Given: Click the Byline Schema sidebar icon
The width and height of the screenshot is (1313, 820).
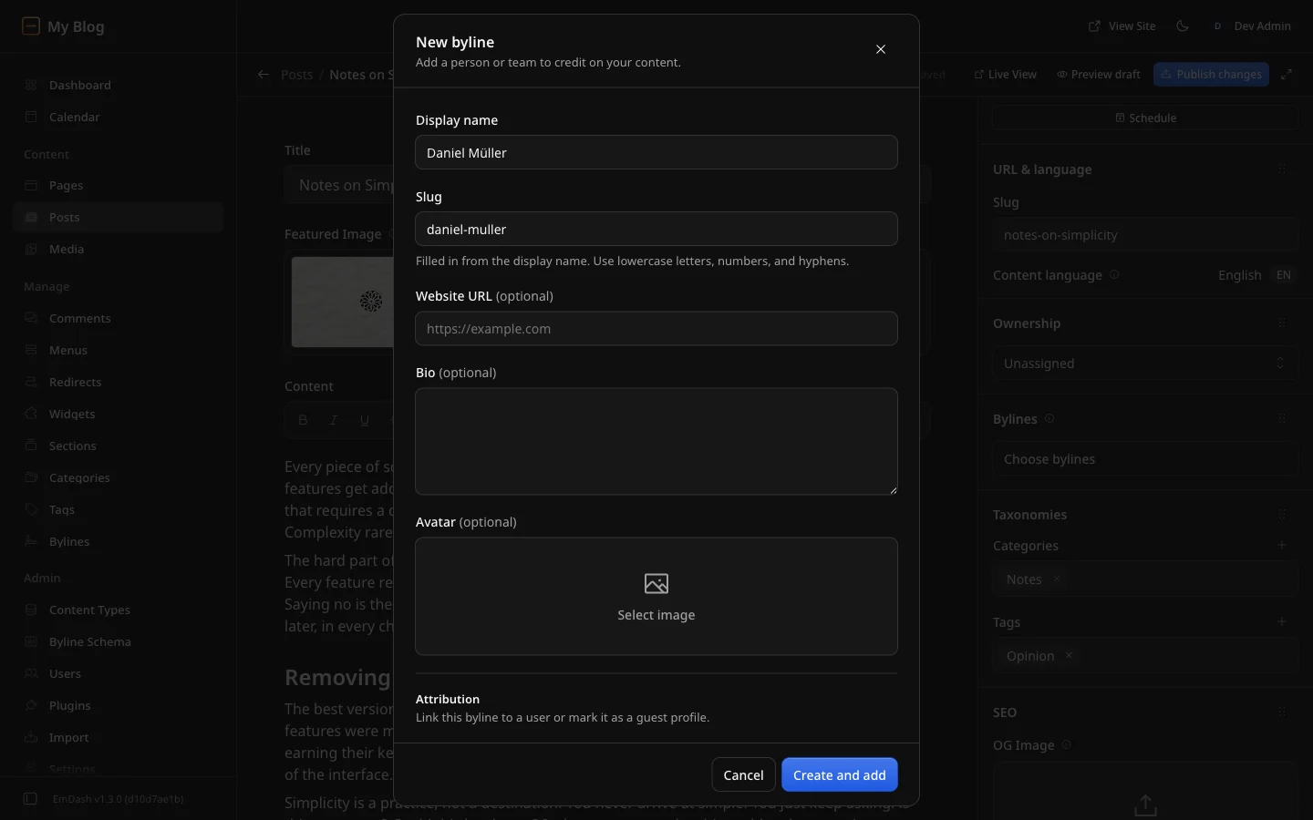Looking at the screenshot, I should pyautogui.click(x=31, y=641).
